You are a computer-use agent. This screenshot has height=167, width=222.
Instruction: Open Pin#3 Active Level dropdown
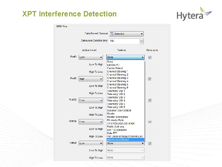pos(91,57)
